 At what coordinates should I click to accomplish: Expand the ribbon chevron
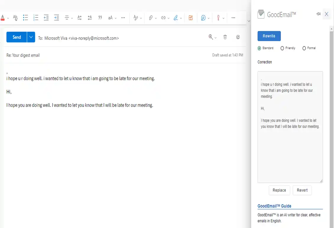[249, 21]
